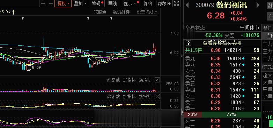Open the 叠加 overlay dropdown
This screenshot has width=273, height=128.
pos(80,3)
